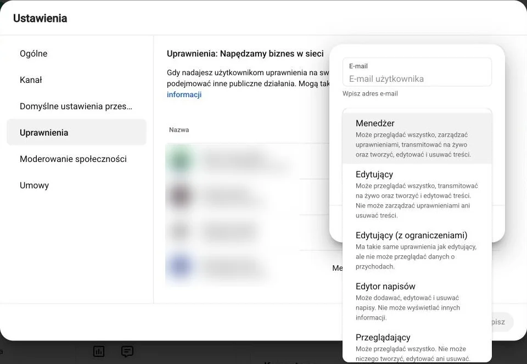
Task: Select the Uprawnienia settings section
Action: [77, 132]
